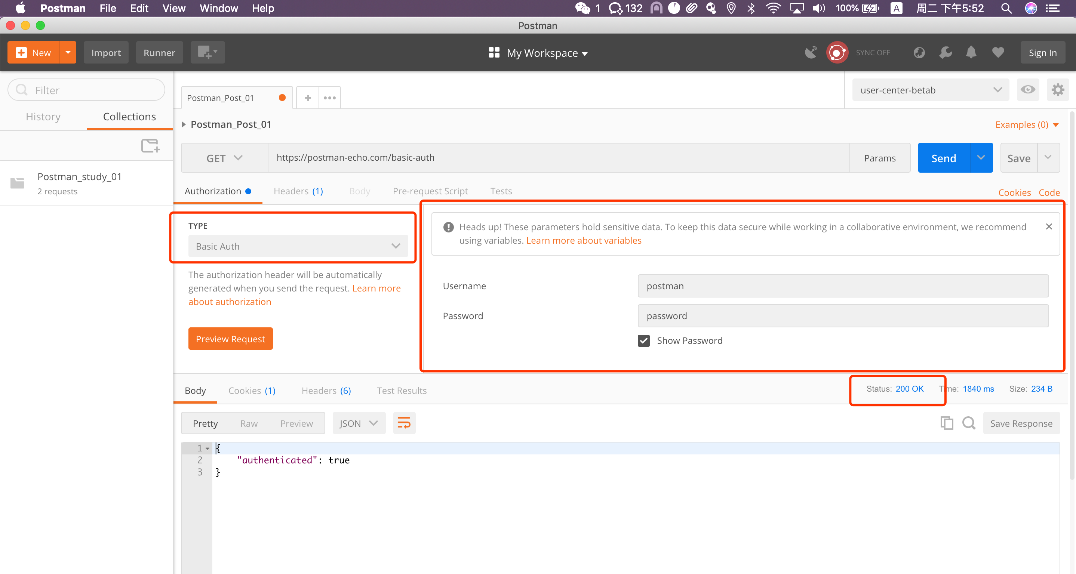The width and height of the screenshot is (1076, 574).
Task: Open the response Headers (6) tab
Action: click(x=326, y=391)
